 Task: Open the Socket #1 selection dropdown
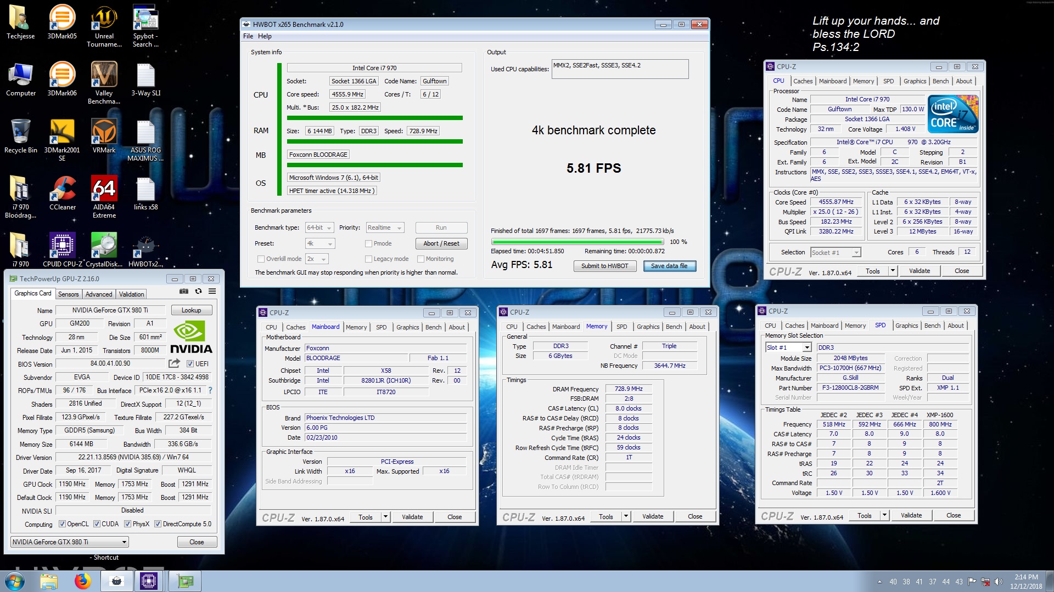click(x=836, y=252)
